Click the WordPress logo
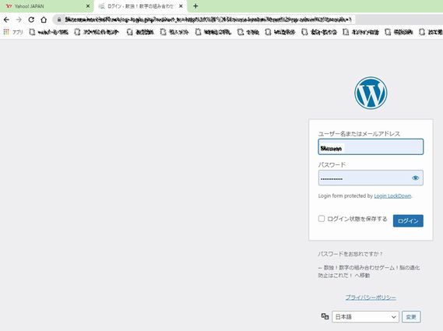 point(371,93)
